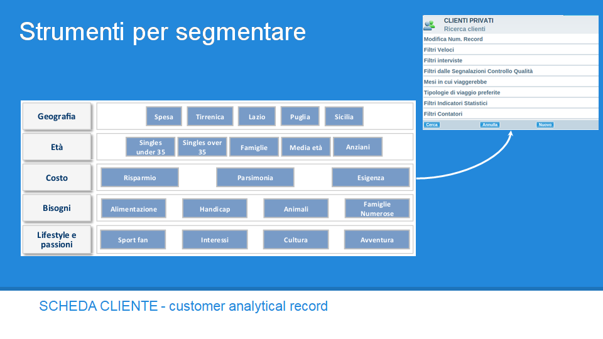Click the Cerca button
The height and width of the screenshot is (339, 603).
[x=432, y=124]
